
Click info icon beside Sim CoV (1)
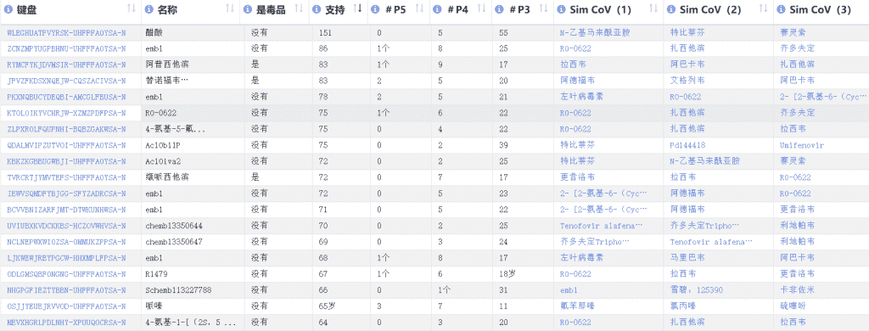[x=561, y=9]
